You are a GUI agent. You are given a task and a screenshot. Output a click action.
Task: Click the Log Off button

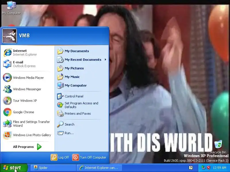tap(60, 157)
